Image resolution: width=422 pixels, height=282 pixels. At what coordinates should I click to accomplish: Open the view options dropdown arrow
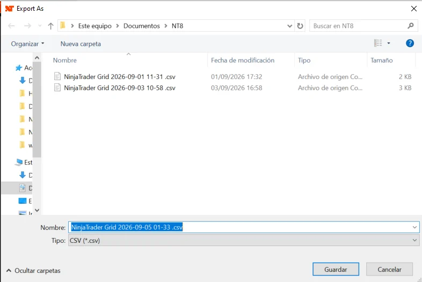point(389,43)
